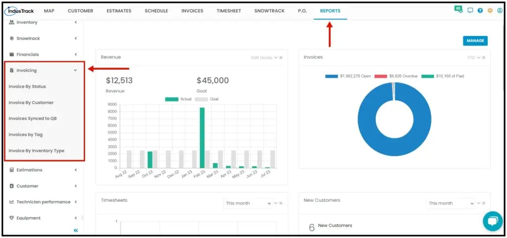Collapse the Invoicing sidebar section

click(x=76, y=70)
